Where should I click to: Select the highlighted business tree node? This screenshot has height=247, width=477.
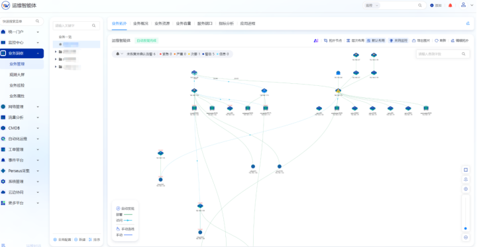[x=76, y=44]
